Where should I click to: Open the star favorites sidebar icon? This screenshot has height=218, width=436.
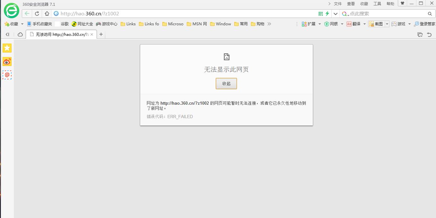[7, 48]
